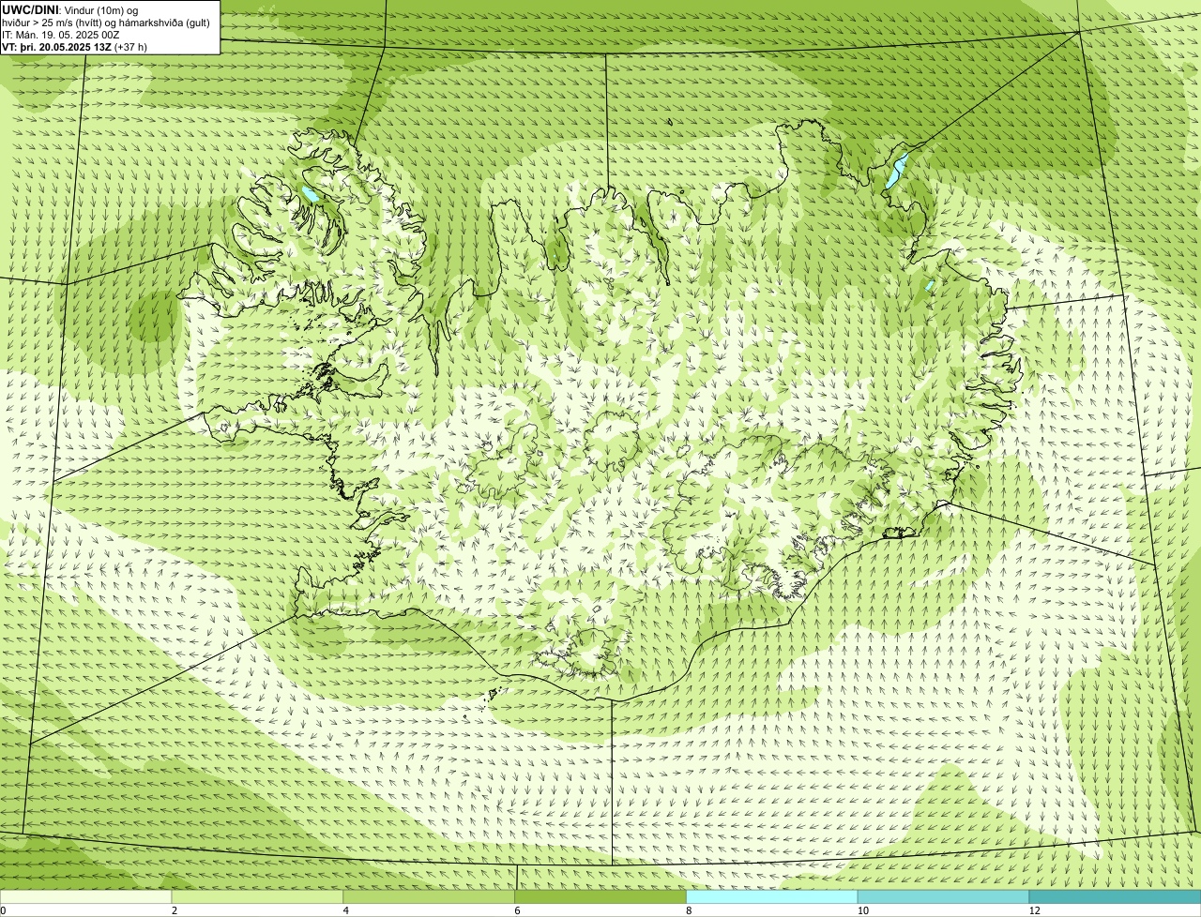The image size is (1201, 917).
Task: Select the 2–4 light green colorbar segment
Action: [x=257, y=897]
